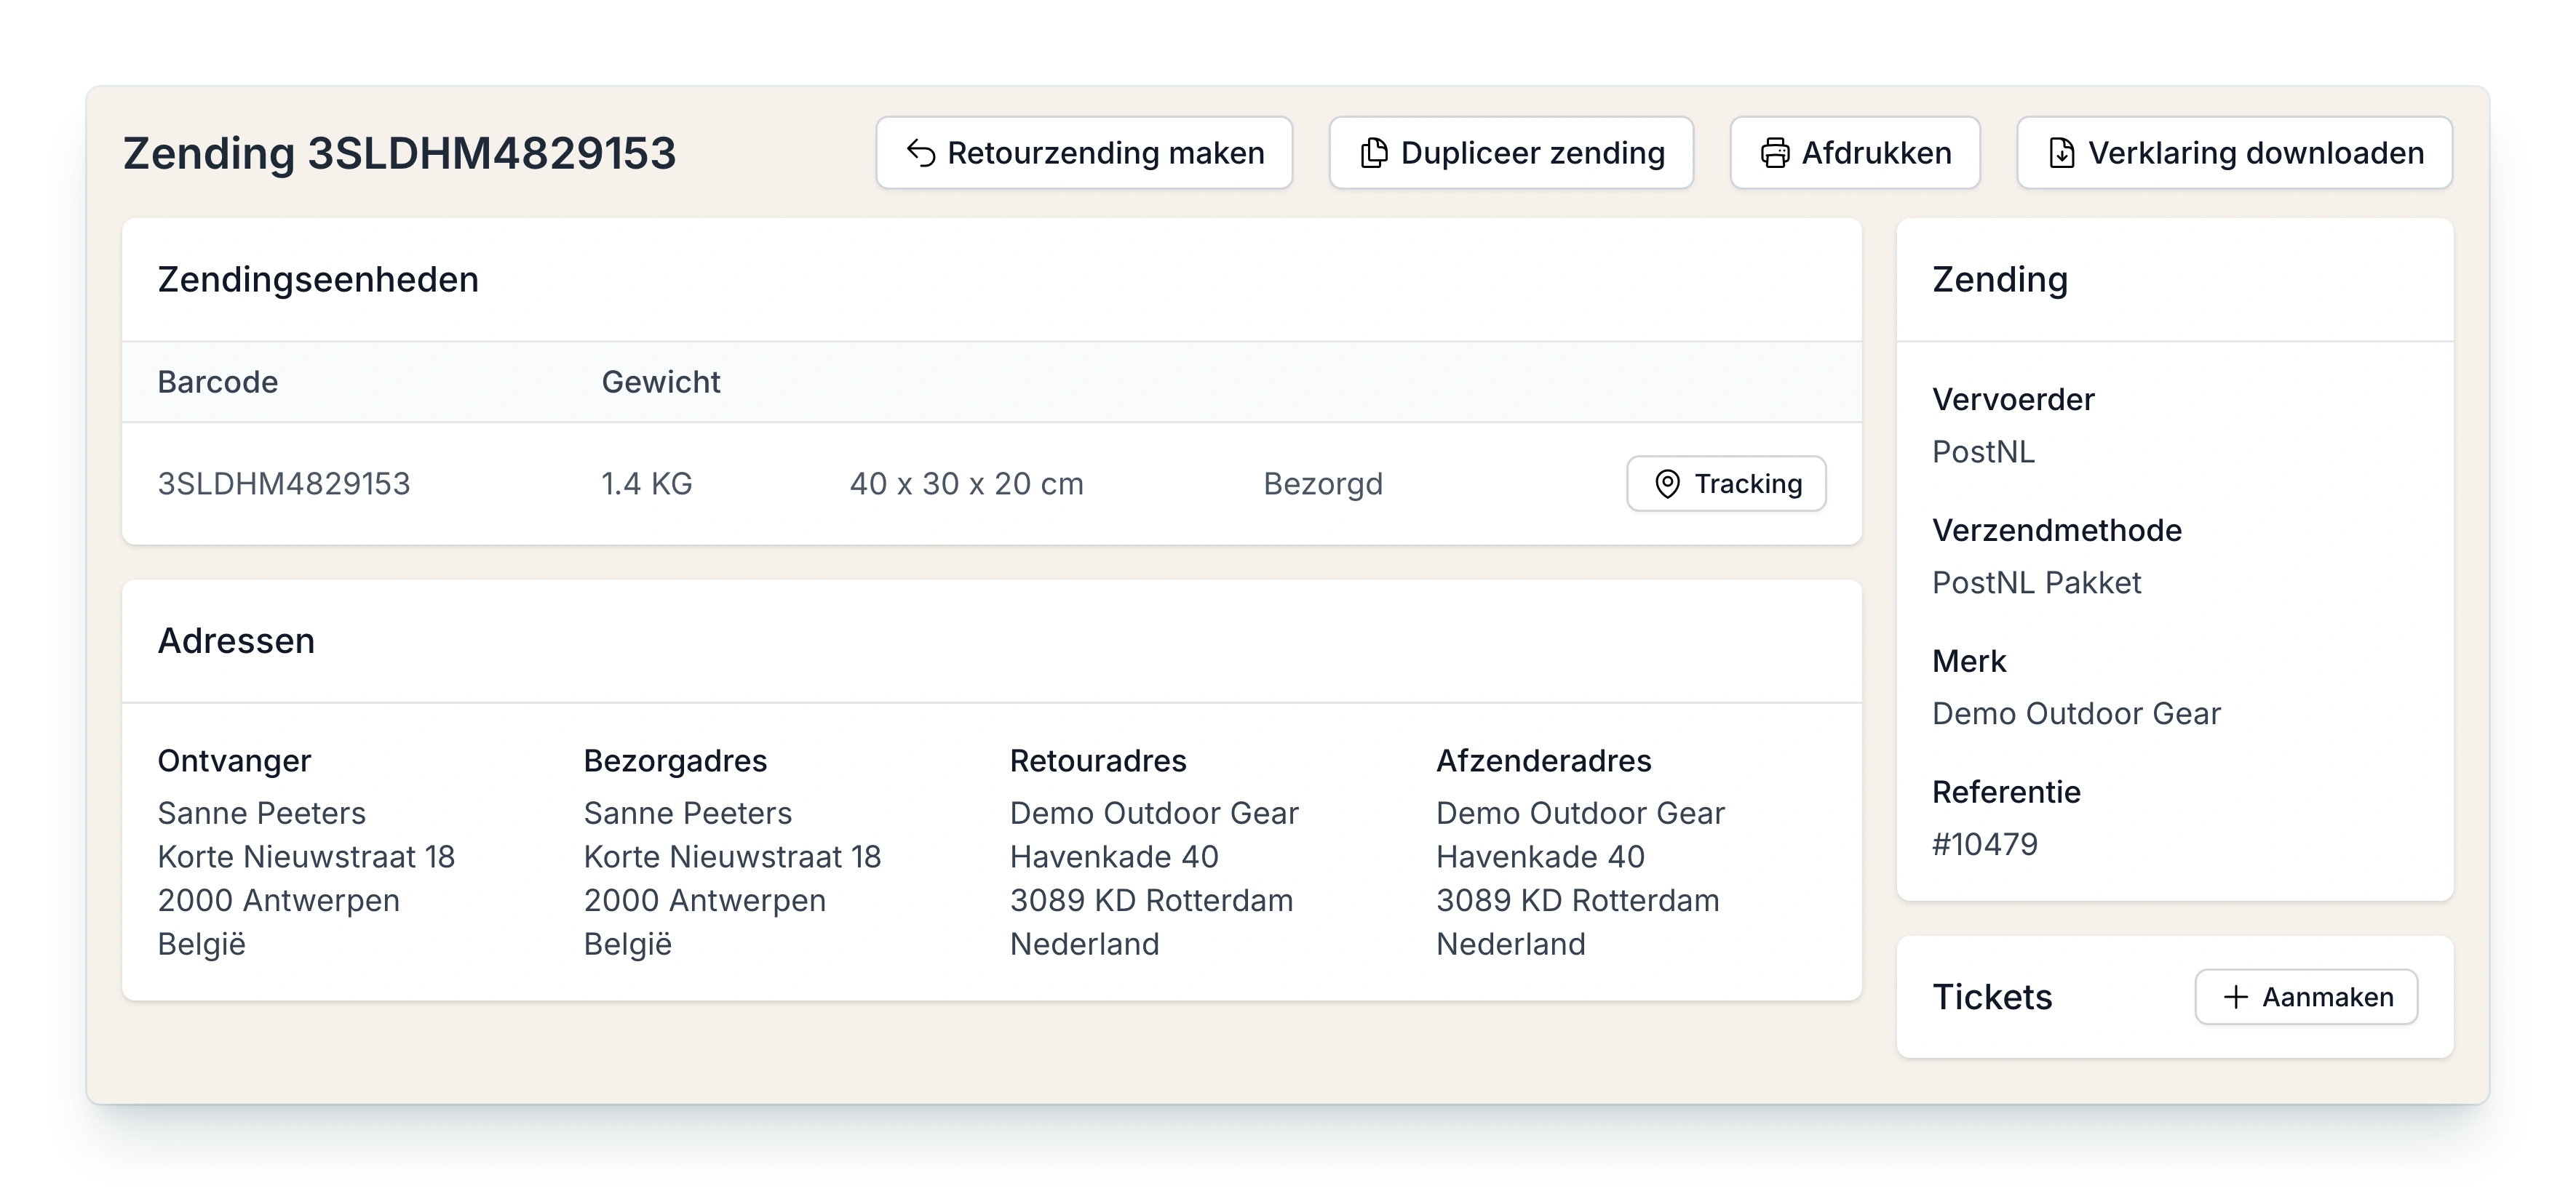
Task: Select the weight value 1.4 KG
Action: [647, 484]
